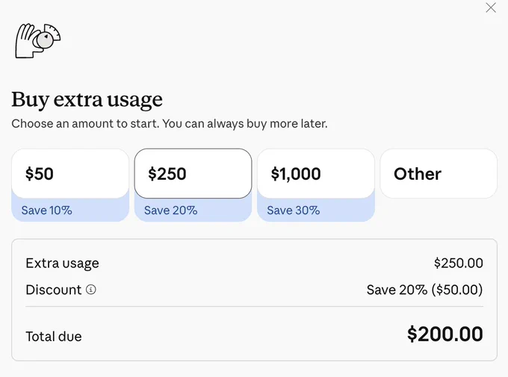Viewport: 508px width, 377px height.
Task: Select the $50 amount option
Action: point(70,174)
